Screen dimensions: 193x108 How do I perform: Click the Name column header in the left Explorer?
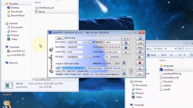pyautogui.click(x=38, y=2)
